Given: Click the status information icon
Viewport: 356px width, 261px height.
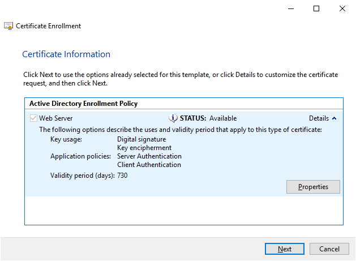Looking at the screenshot, I should pos(173,118).
